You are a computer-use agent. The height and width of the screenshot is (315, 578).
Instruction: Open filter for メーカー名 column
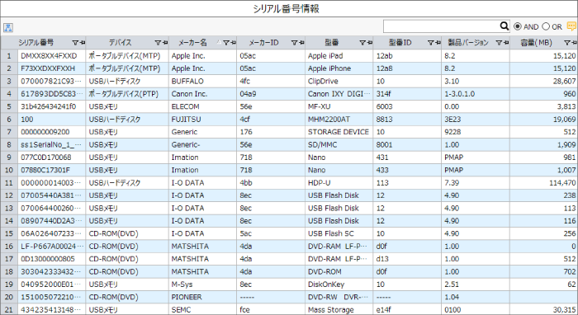pyautogui.click(x=226, y=43)
